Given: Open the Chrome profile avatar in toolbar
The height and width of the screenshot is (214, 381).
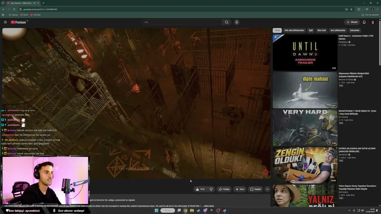Looking at the screenshot, I should 372,9.
